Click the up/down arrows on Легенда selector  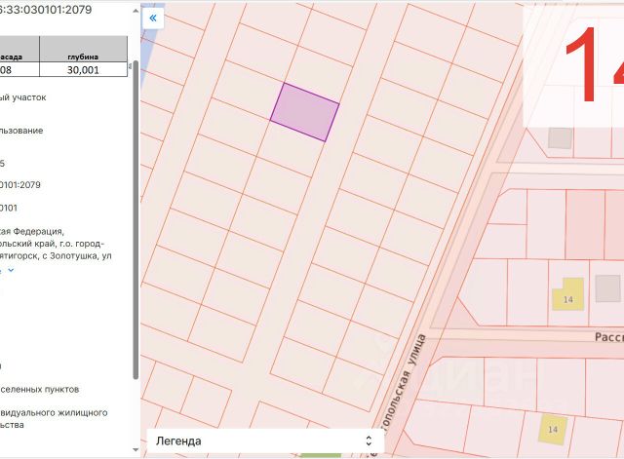[369, 440]
